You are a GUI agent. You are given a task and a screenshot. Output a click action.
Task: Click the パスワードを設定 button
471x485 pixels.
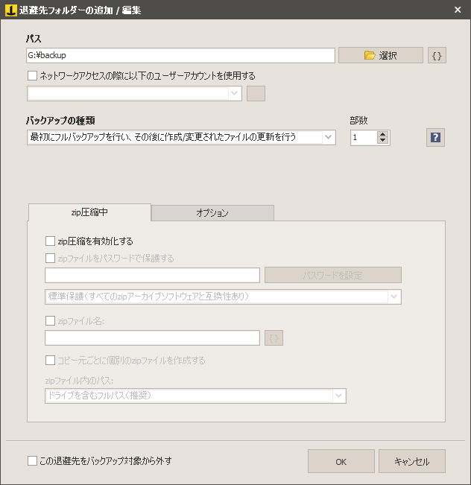click(333, 275)
